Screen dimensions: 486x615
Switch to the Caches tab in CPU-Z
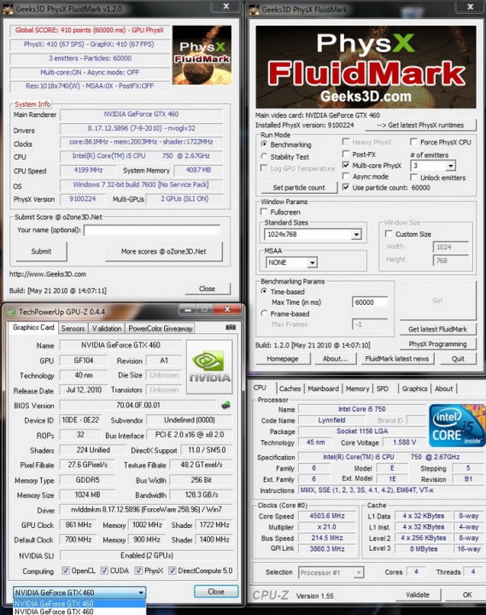[x=290, y=389]
